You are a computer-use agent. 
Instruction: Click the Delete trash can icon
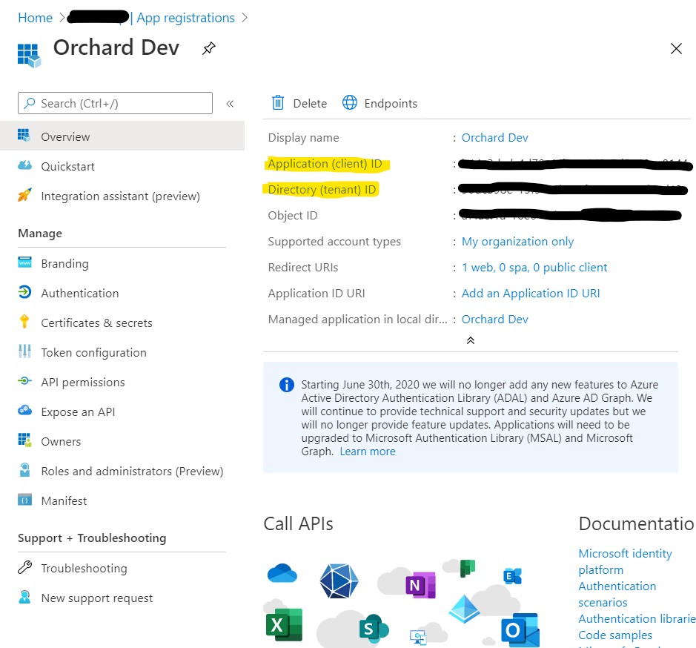(278, 102)
